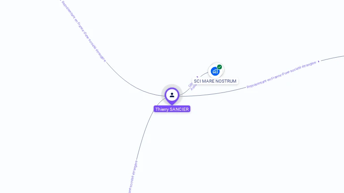The image size is (344, 193).
Task: Open the SCI MARE NOSTRUM building icon
Action: (x=215, y=71)
